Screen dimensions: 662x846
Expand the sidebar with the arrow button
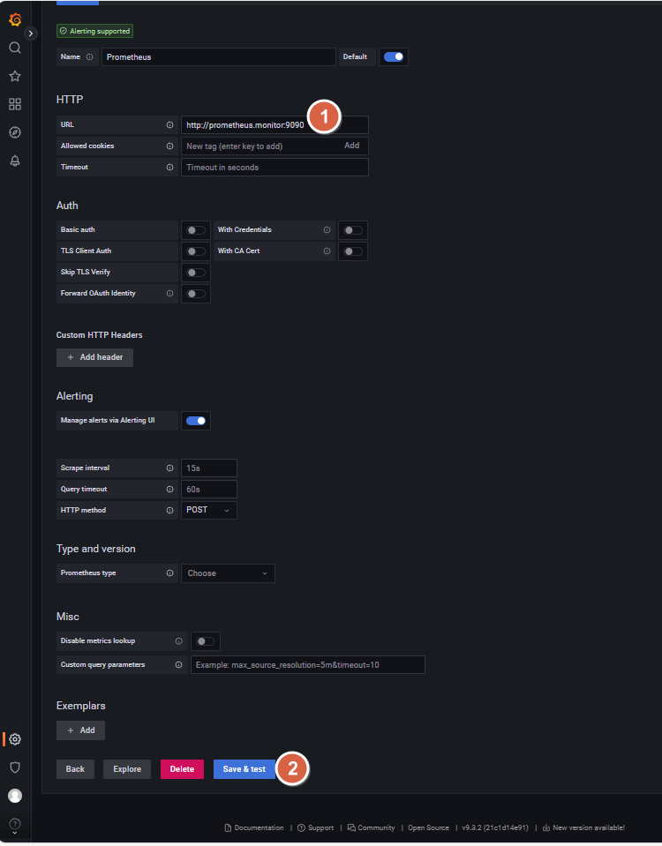[31, 34]
